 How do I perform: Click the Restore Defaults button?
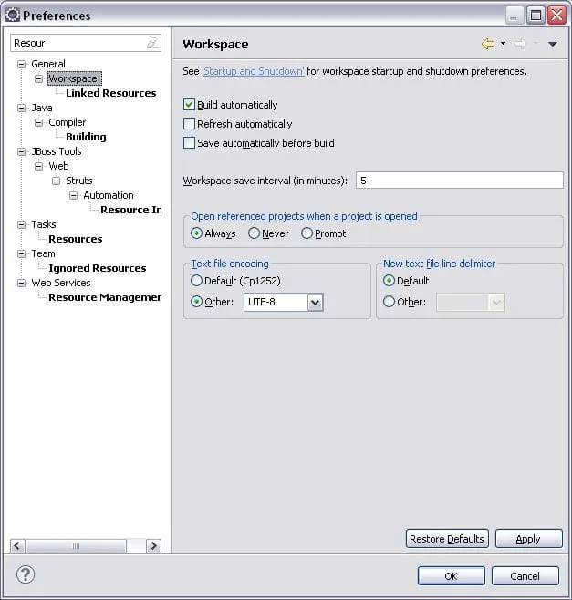[447, 539]
